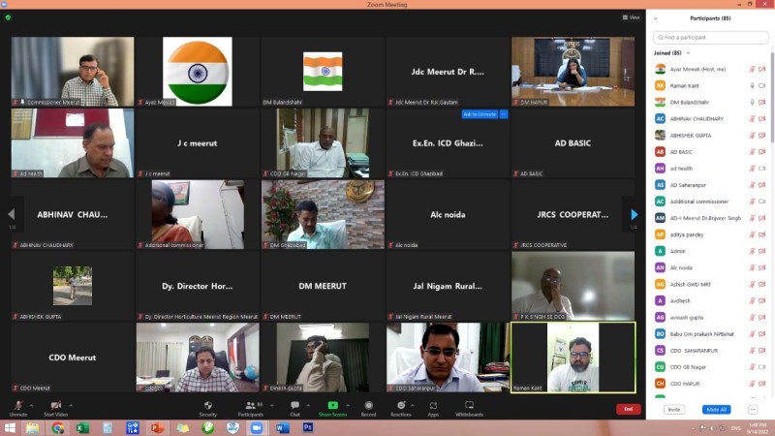Expand audio options arrow beside Unmute
This screenshot has height=436, width=775.
(31, 401)
